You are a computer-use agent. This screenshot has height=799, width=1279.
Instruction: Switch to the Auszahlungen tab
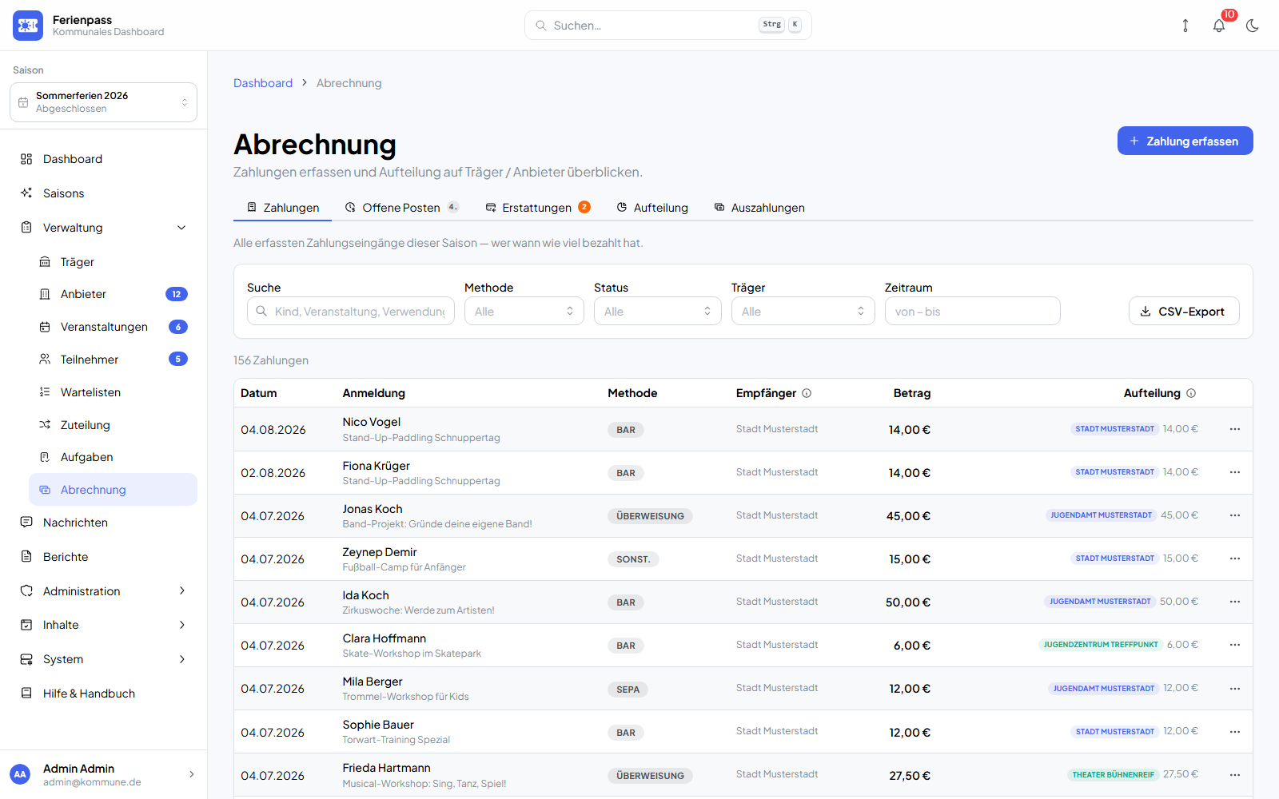[759, 208]
